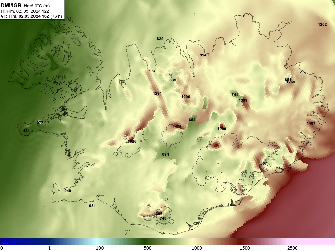Select the 1140 value label
Viewport: 335px width, 251px height.
(x=204, y=55)
